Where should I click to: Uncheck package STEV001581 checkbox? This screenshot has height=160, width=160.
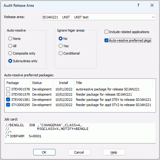click(8, 100)
